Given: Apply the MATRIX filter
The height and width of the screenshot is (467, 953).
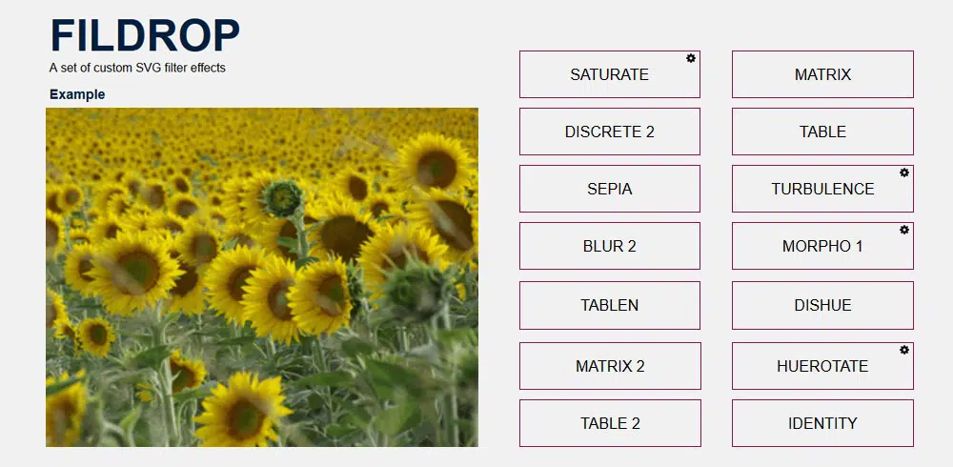Looking at the screenshot, I should (822, 74).
